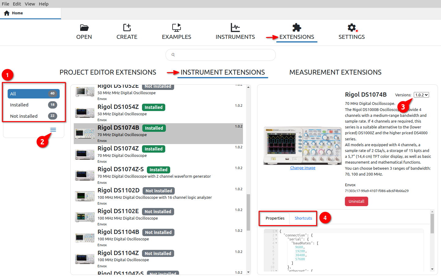Image resolution: width=441 pixels, height=278 pixels.
Task: Click the large DS1074B oscilloscope image
Action: 302,146
